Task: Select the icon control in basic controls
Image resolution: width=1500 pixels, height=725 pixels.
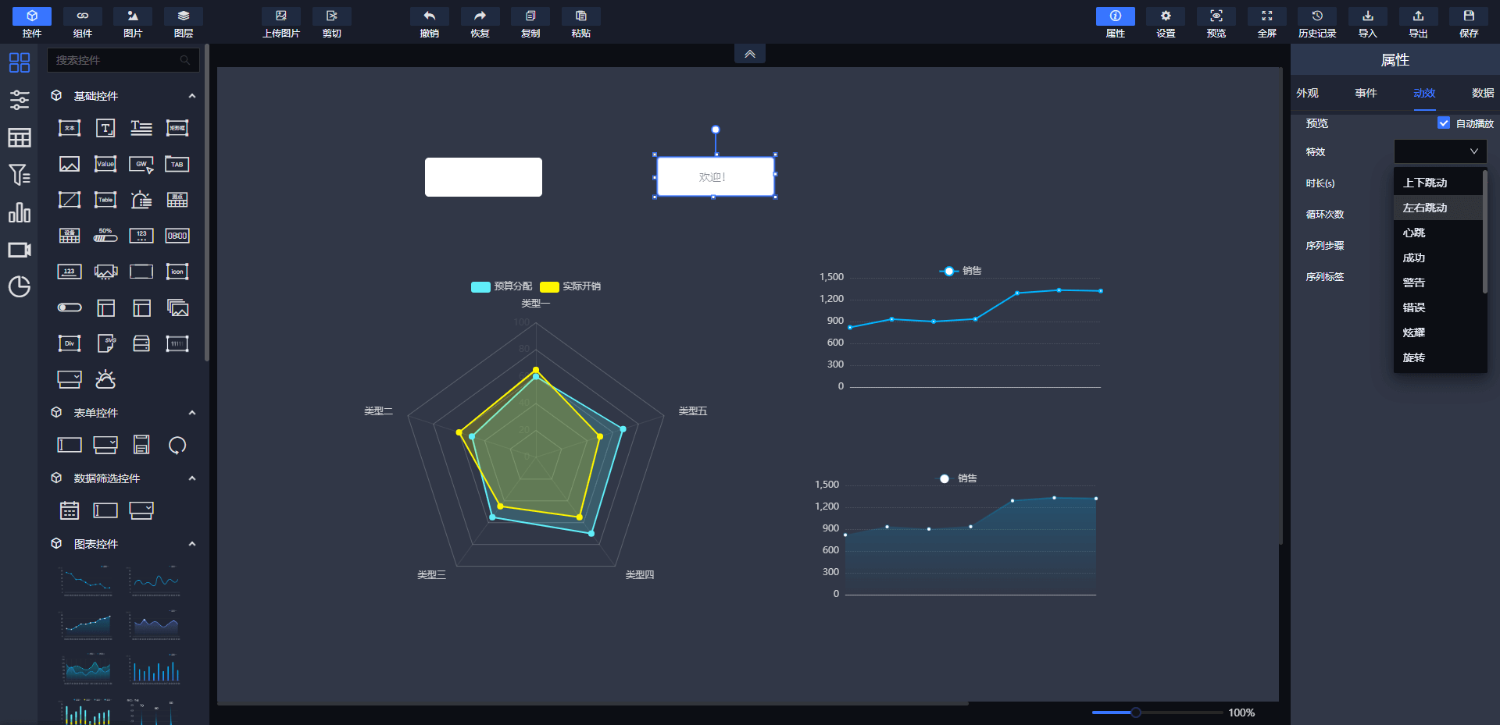Action: [177, 272]
